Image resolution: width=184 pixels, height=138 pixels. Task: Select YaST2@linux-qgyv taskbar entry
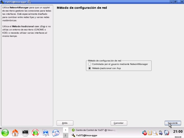[x=85, y=135]
